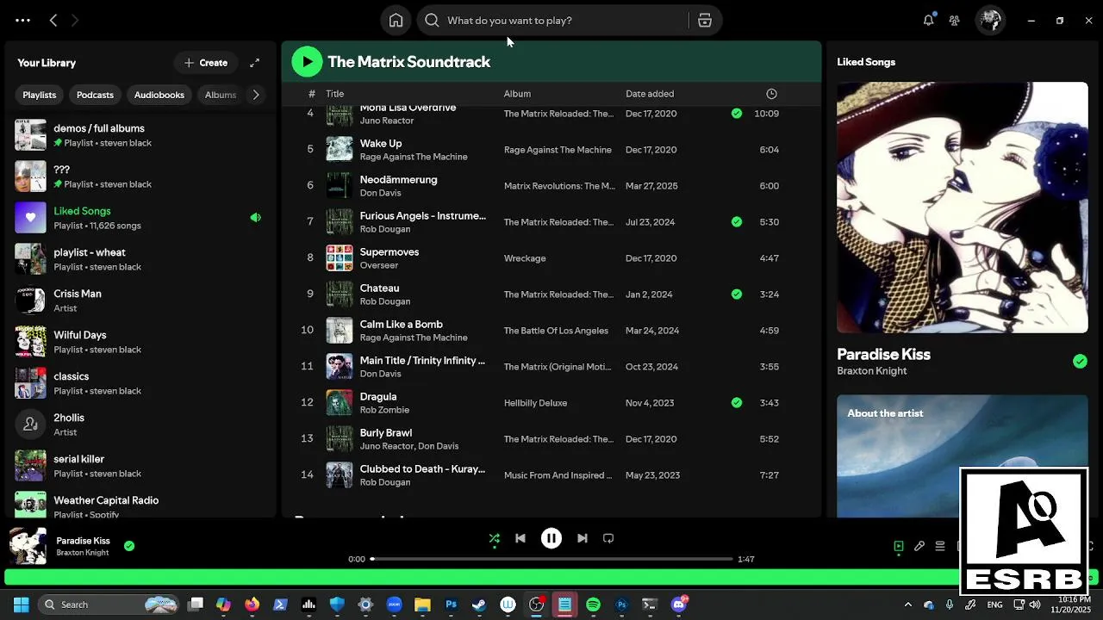Open the Hellbilly Deluxe album link
This screenshot has height=620, width=1103.
535,403
